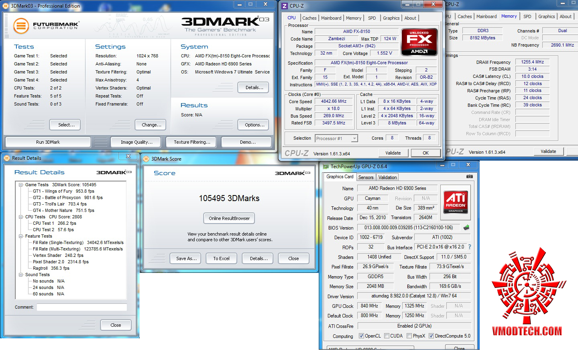Click the Futuremark orange logo icon
The height and width of the screenshot is (350, 578).
click(21, 26)
